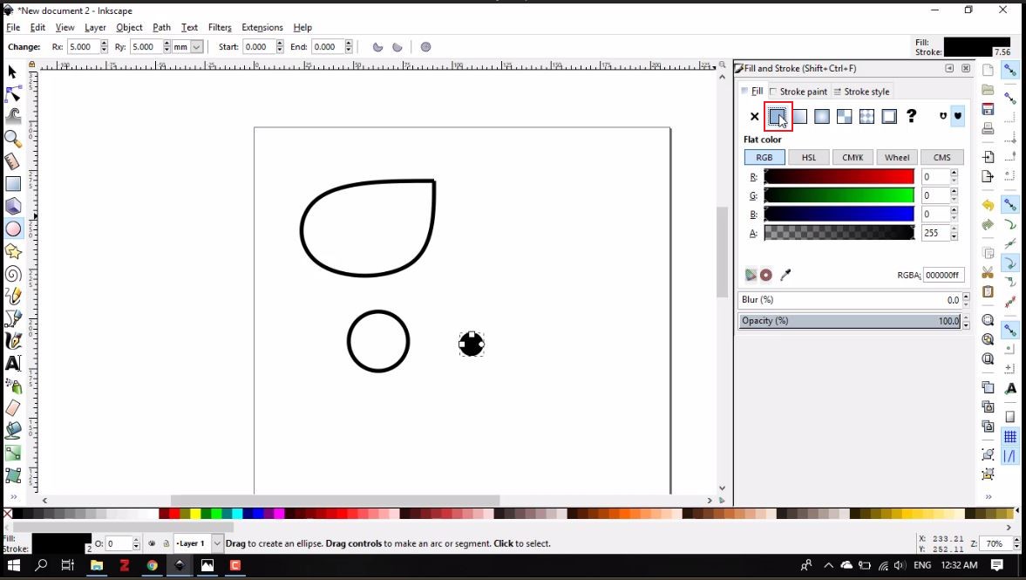Toggle layer lock icon in status bar
The width and height of the screenshot is (1026, 580).
(166, 543)
